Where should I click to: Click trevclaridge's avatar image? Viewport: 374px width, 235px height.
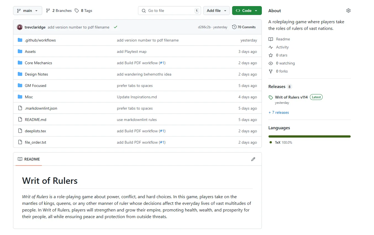coord(19,27)
